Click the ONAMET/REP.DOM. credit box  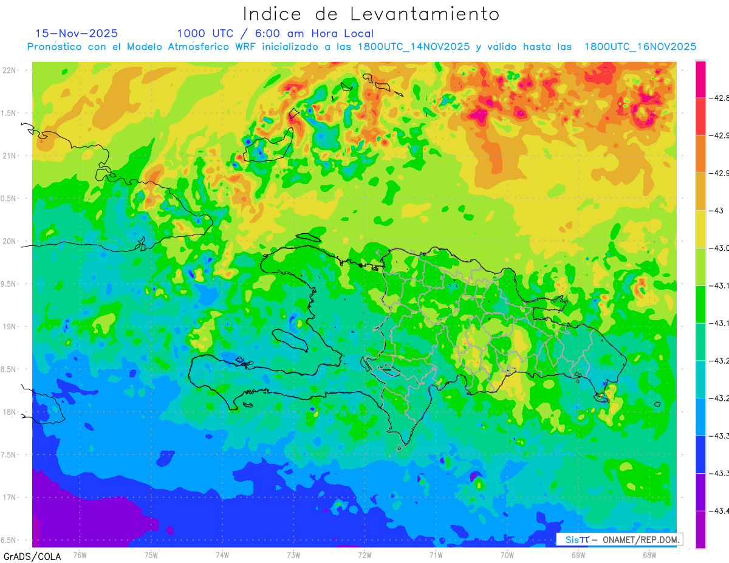pyautogui.click(x=619, y=539)
